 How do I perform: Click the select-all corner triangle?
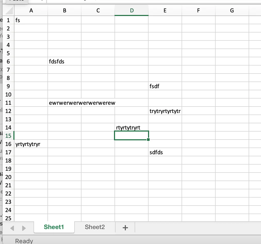click(9, 11)
